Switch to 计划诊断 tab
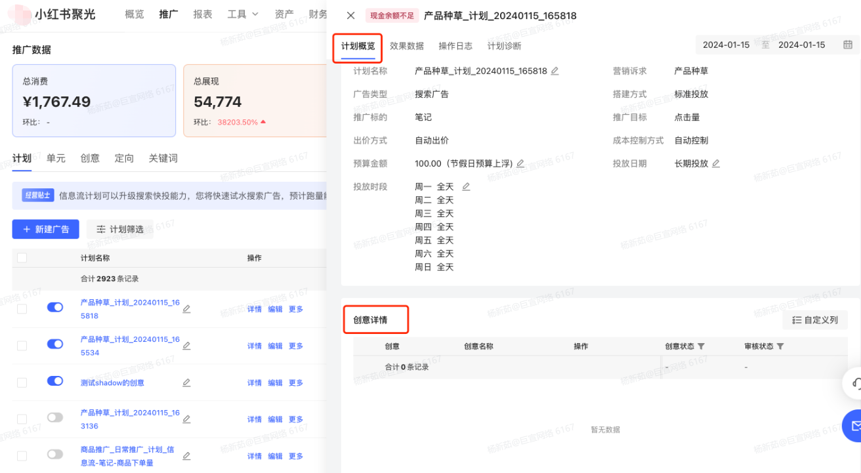This screenshot has width=861, height=473. click(x=505, y=46)
